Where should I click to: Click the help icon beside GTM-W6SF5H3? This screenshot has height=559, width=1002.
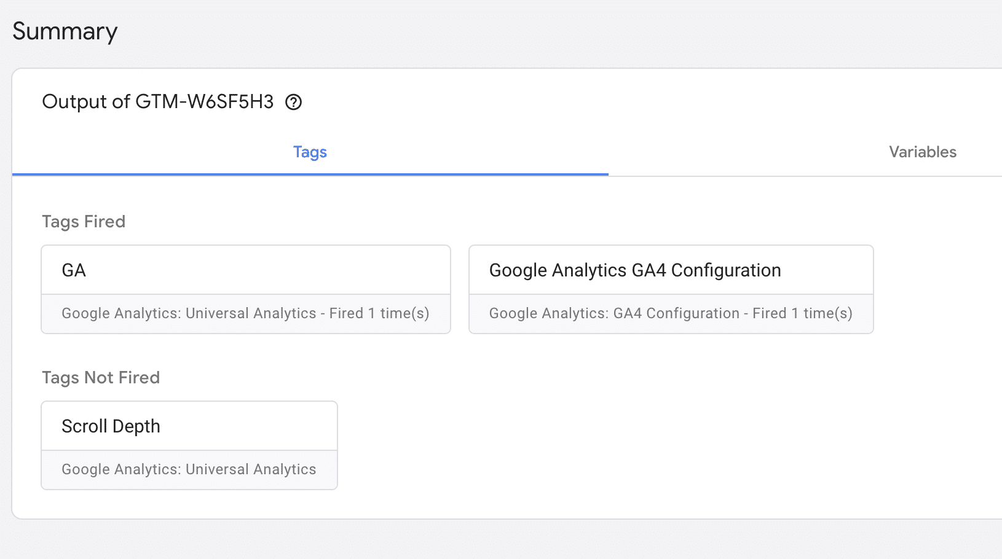coord(294,102)
